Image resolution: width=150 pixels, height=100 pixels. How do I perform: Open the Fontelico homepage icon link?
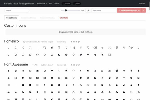(x=71, y=42)
